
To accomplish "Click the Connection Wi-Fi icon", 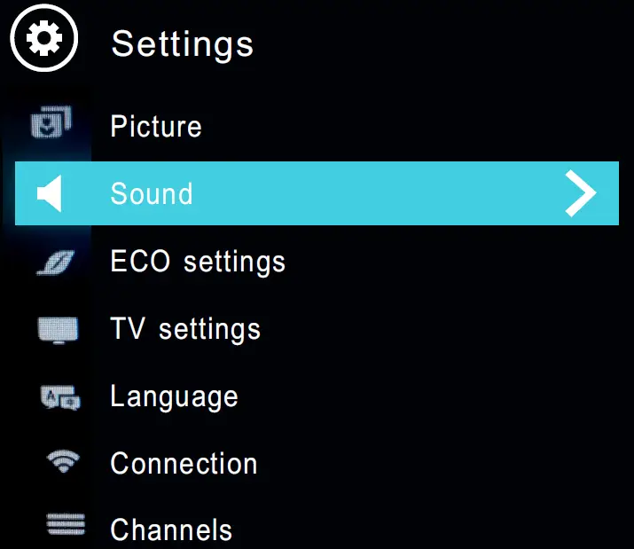I will pos(61,462).
